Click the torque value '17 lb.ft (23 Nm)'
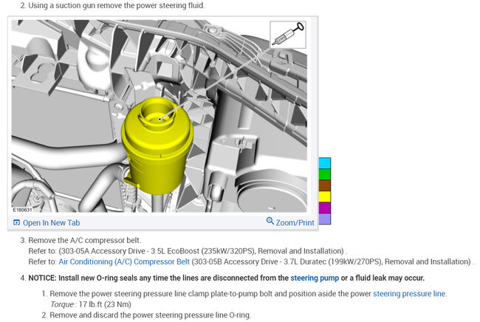This screenshot has width=480, height=322. [105, 304]
